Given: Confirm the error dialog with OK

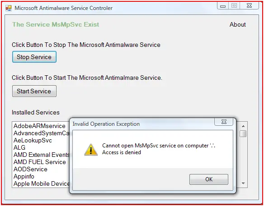Looking at the screenshot, I should (x=209, y=179).
